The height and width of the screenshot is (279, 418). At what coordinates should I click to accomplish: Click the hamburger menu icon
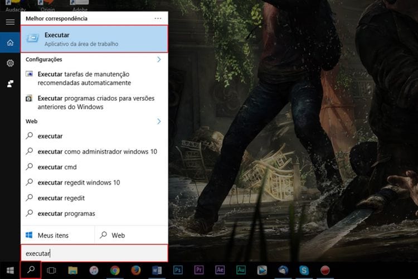click(x=10, y=22)
